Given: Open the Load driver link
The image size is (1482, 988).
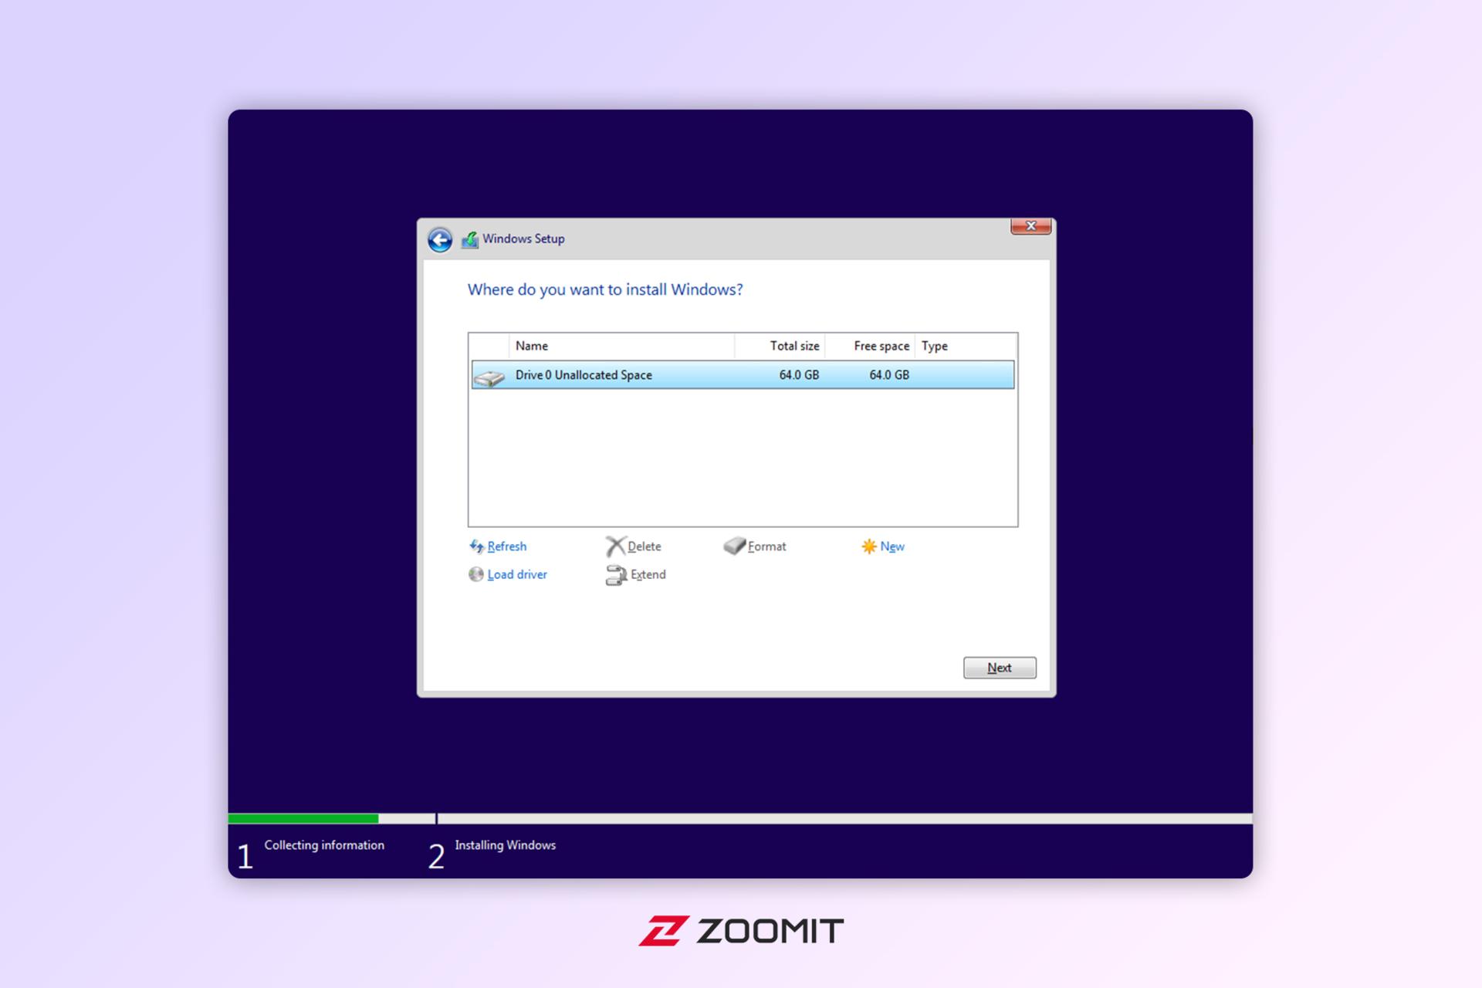Looking at the screenshot, I should [517, 574].
